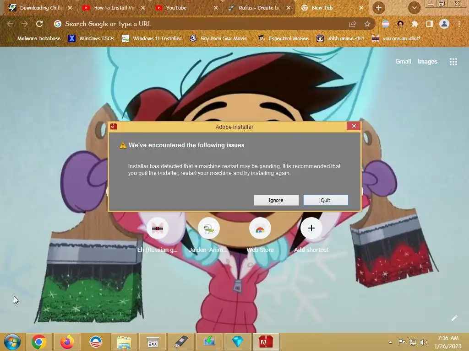
Task: Open the blue diamond taskbar app
Action: click(238, 342)
